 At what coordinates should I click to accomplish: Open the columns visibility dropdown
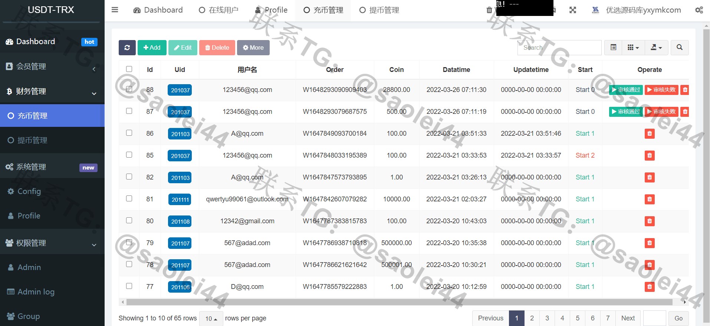coord(633,47)
